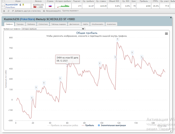The width and height of the screenshot is (175, 134).
Task: Tick the header select-all checkbox
Action: (x=3, y=1)
